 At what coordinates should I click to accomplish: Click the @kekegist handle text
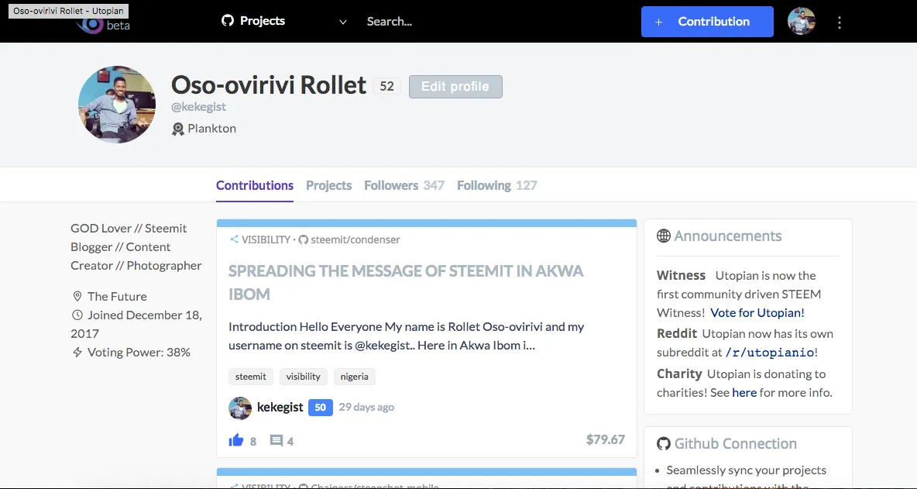[x=199, y=107]
